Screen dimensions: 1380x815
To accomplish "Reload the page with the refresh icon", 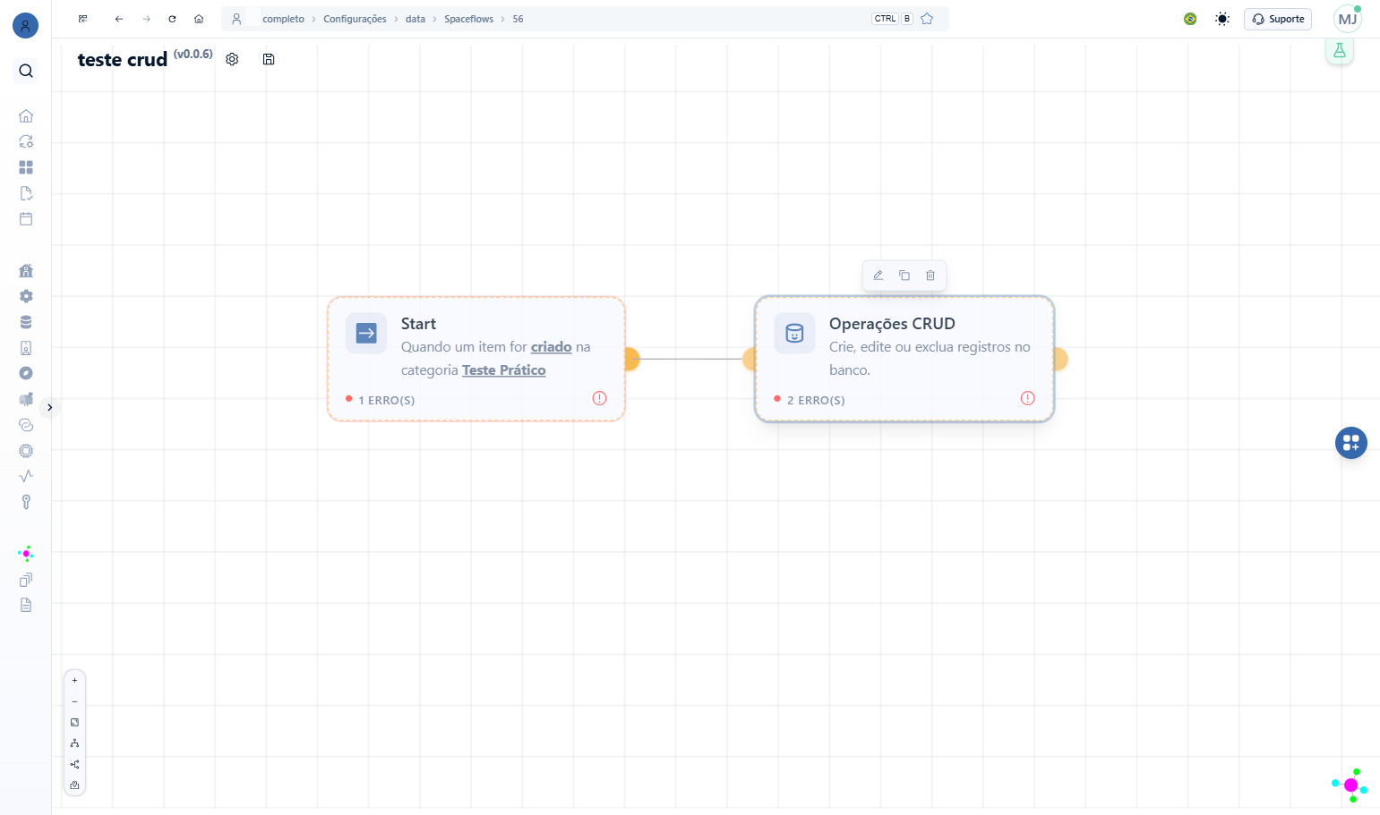I will (x=172, y=19).
